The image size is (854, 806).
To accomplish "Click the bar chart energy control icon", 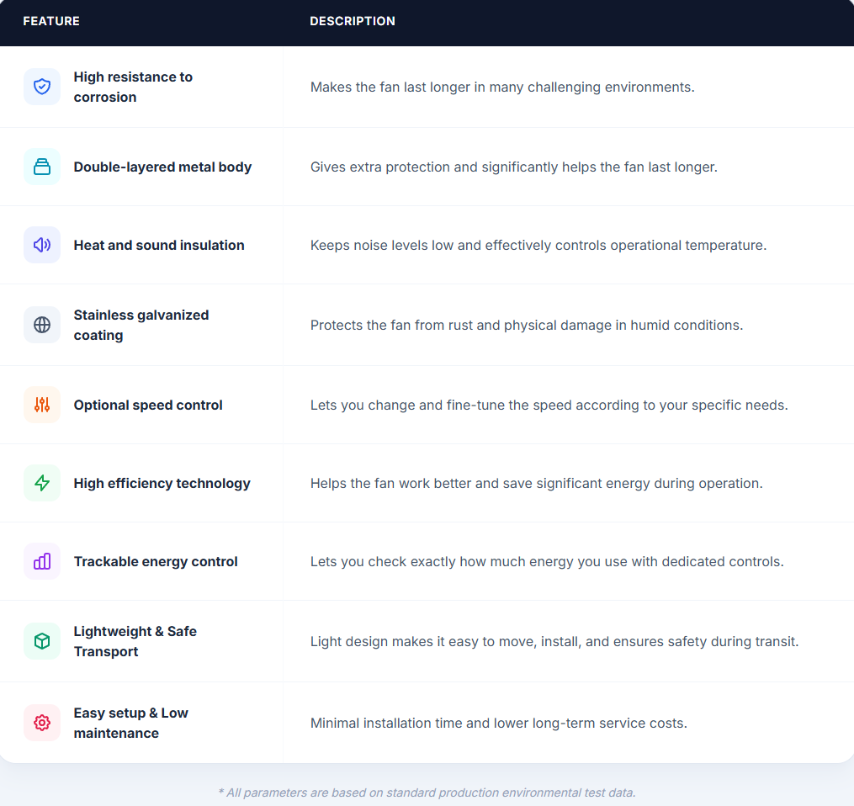I will point(41,561).
